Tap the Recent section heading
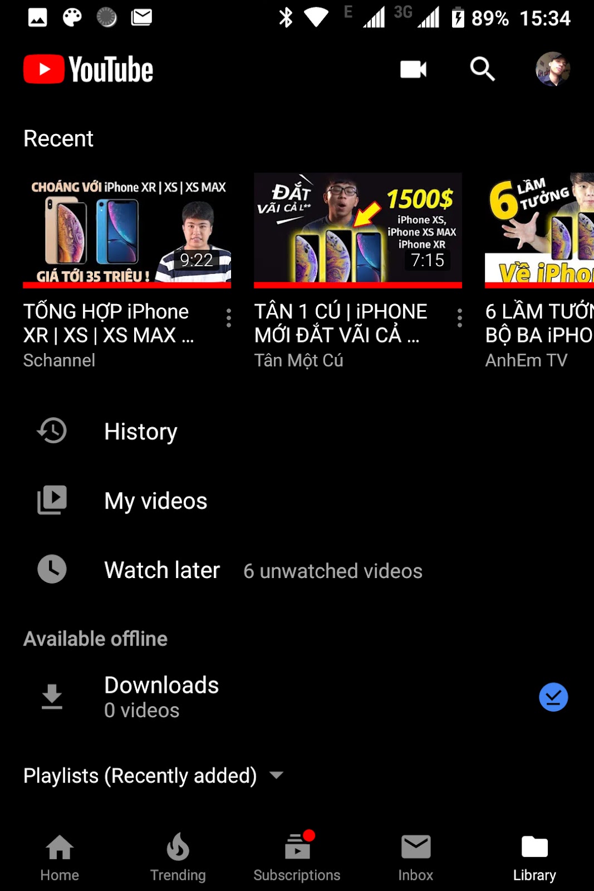The width and height of the screenshot is (594, 891). coord(58,138)
